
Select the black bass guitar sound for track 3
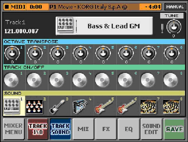pos(57,106)
